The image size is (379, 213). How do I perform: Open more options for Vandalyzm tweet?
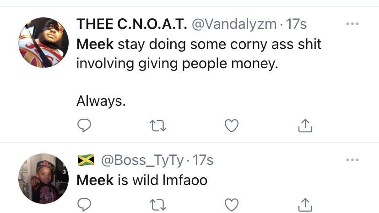[352, 24]
